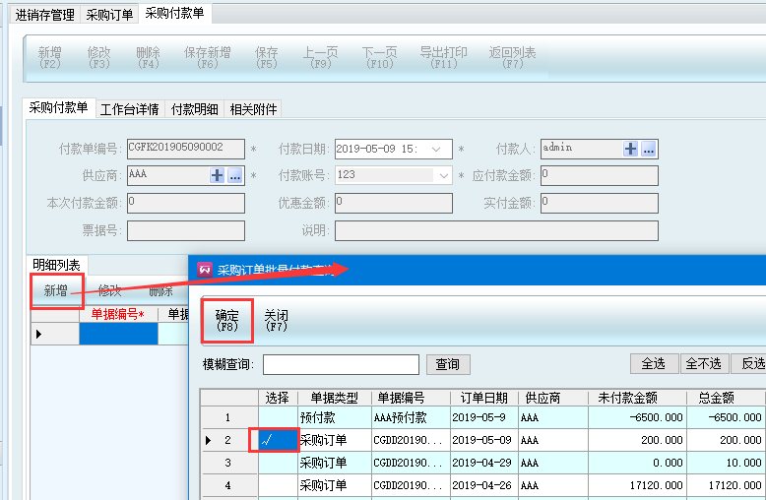Screen dimensions: 766x500
Task: Open the 付款日期 date dropdown
Action: [x=442, y=149]
